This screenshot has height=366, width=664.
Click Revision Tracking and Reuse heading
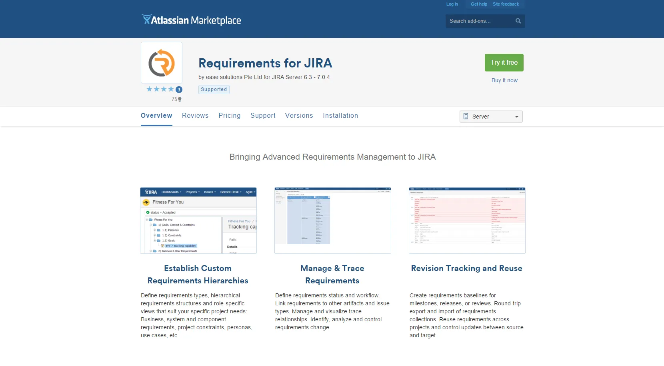coord(467,268)
